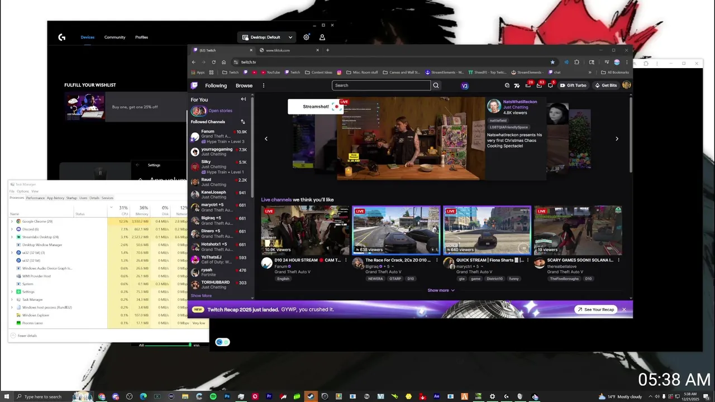Switch to Startup tab in Task Manager
This screenshot has width=715, height=402.
point(71,198)
